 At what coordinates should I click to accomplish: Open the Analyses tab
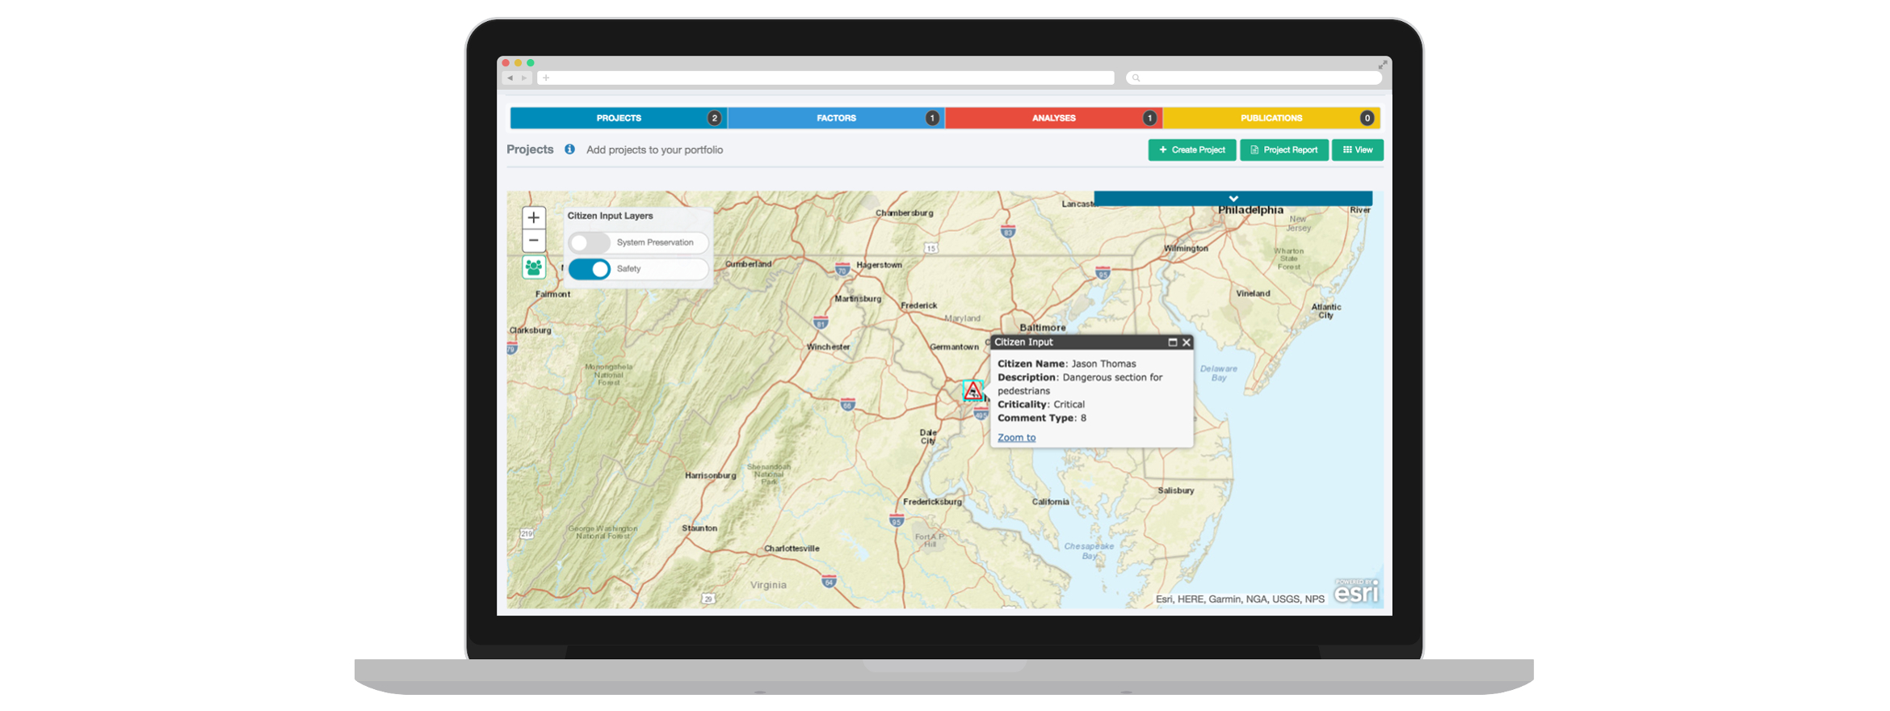(1053, 118)
